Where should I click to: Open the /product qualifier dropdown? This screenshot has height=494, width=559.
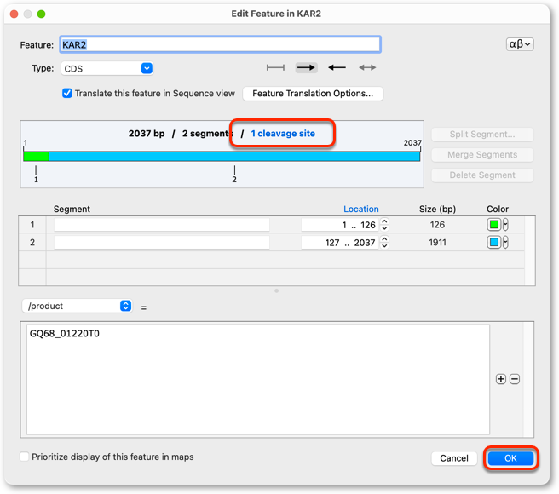point(78,306)
